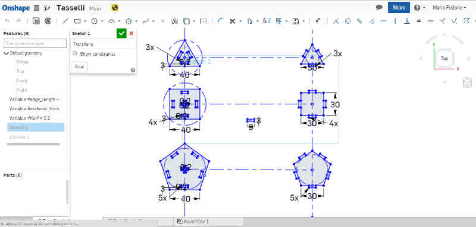
Task: Open the Onshape main menu hamburger icon
Action: coord(36,8)
